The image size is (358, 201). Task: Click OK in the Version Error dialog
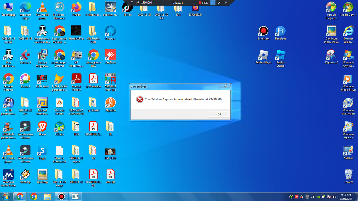tap(219, 114)
